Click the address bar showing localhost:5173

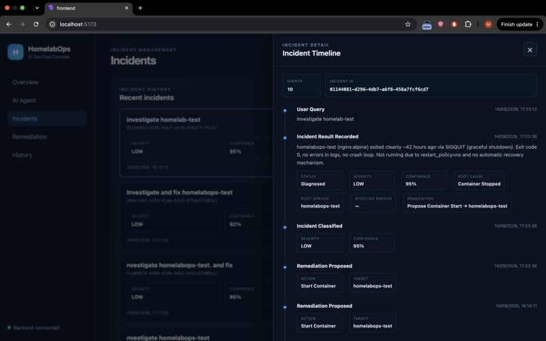tap(230, 24)
